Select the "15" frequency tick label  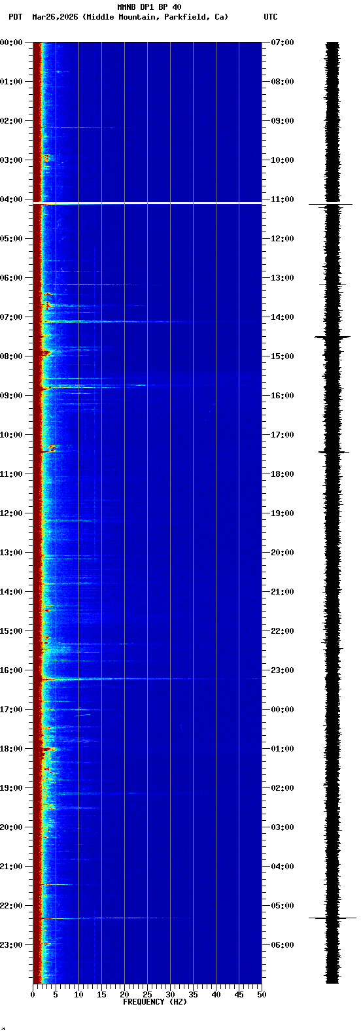tap(101, 995)
